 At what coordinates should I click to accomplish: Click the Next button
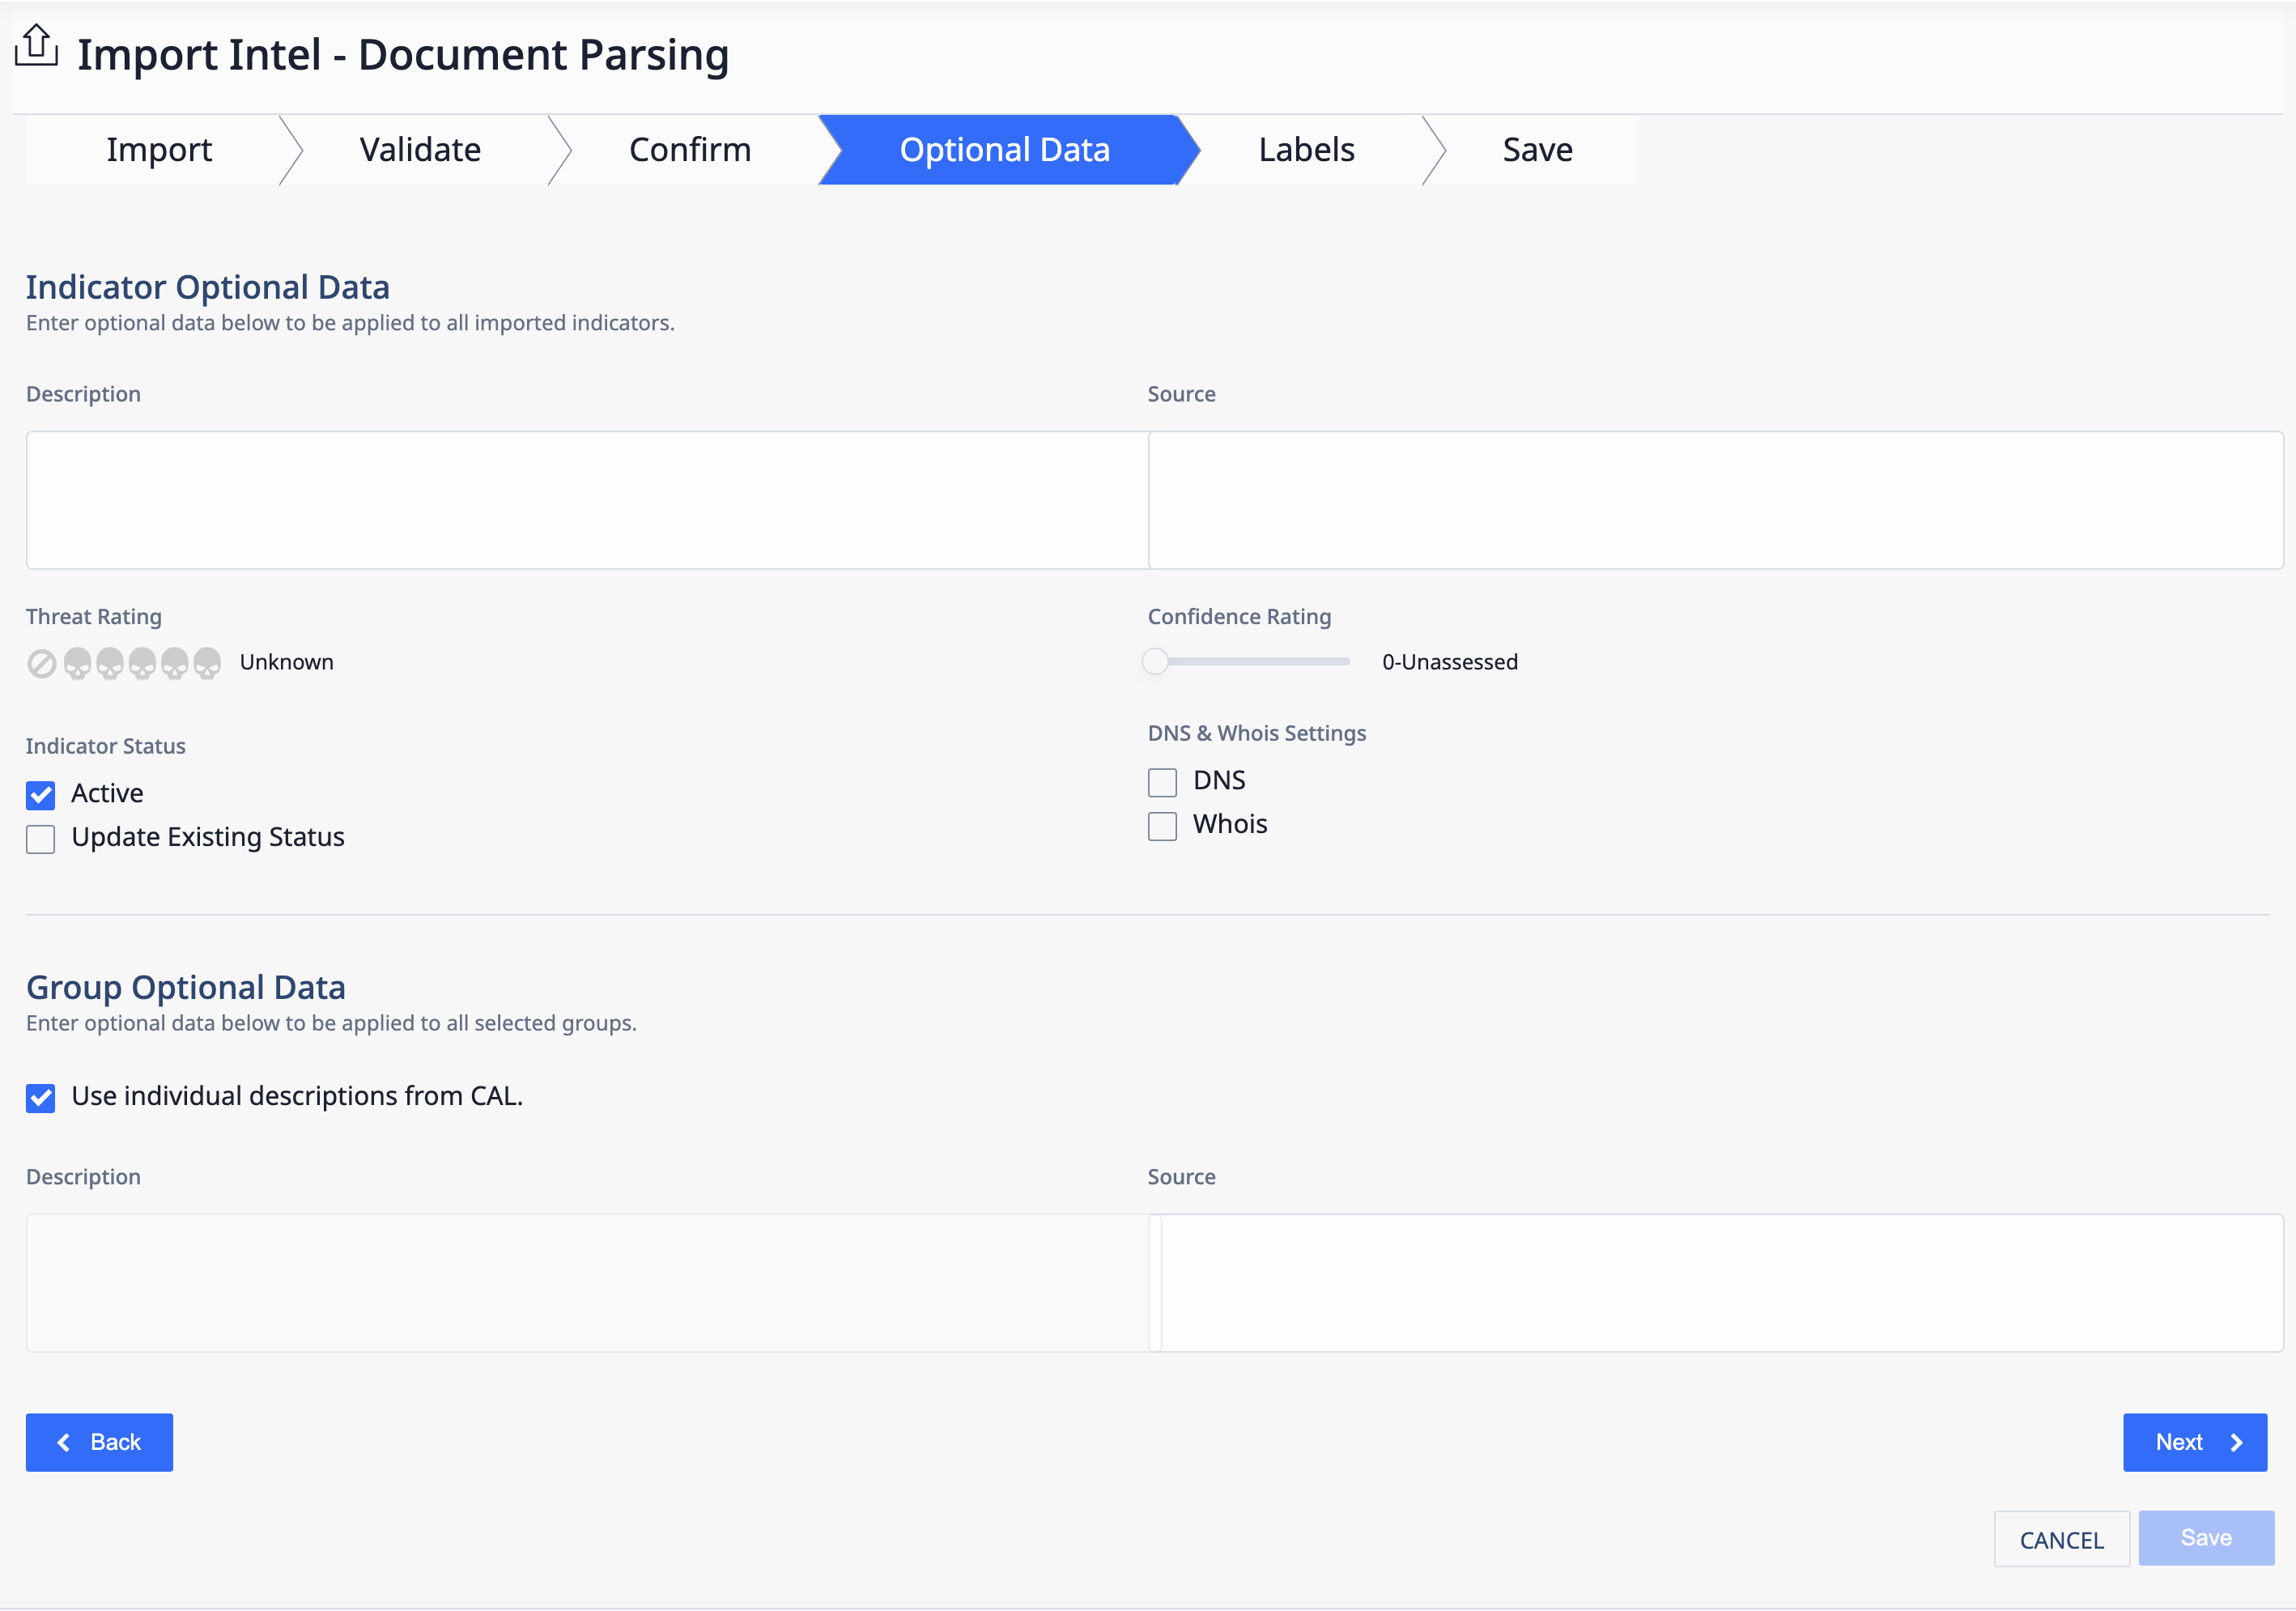coord(2195,1442)
